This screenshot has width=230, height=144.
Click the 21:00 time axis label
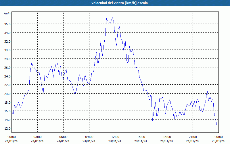coord(193,137)
